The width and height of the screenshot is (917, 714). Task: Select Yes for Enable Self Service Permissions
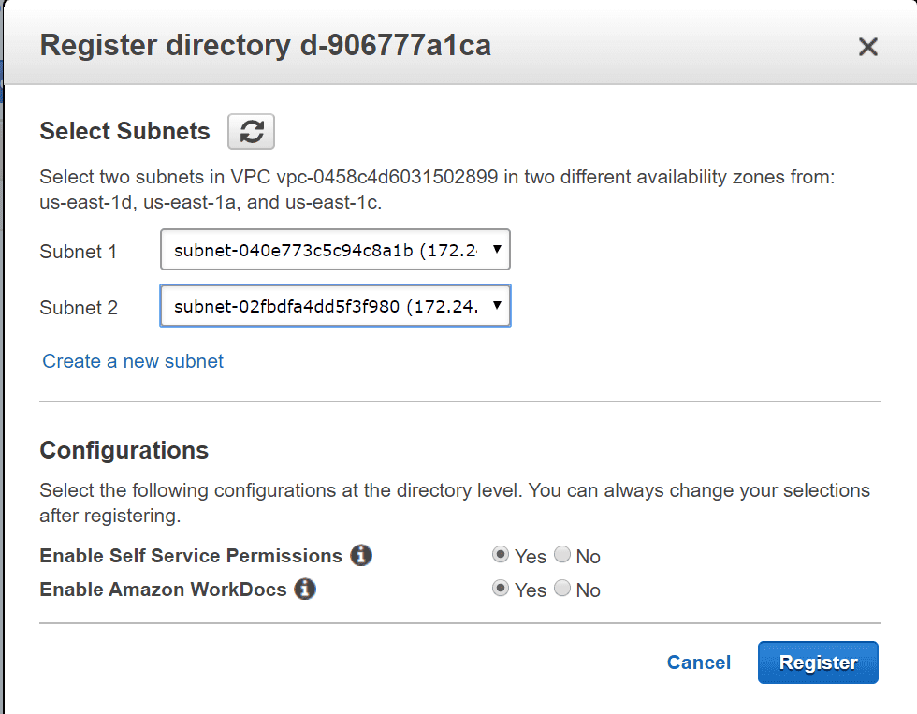[501, 554]
